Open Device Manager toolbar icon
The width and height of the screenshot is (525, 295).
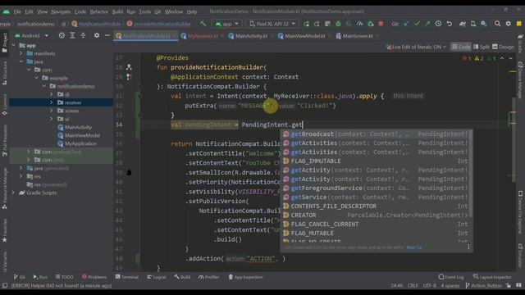click(473, 24)
